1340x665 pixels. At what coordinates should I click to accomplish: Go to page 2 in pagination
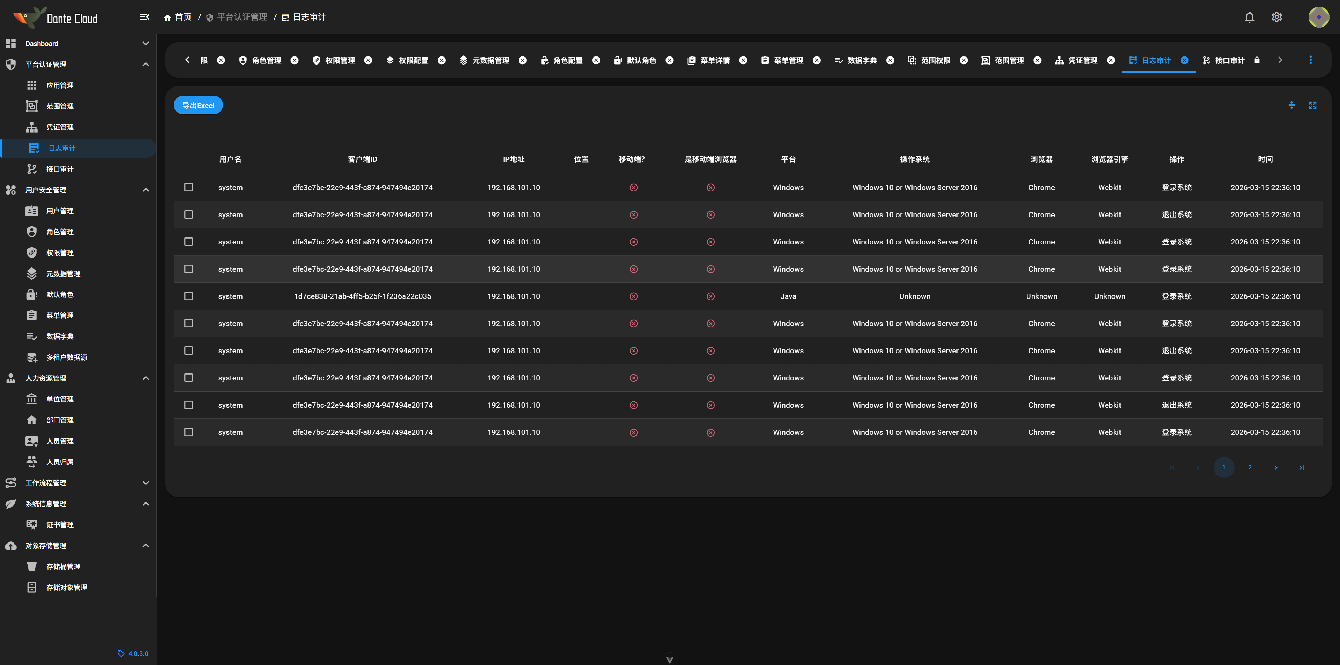(x=1250, y=467)
